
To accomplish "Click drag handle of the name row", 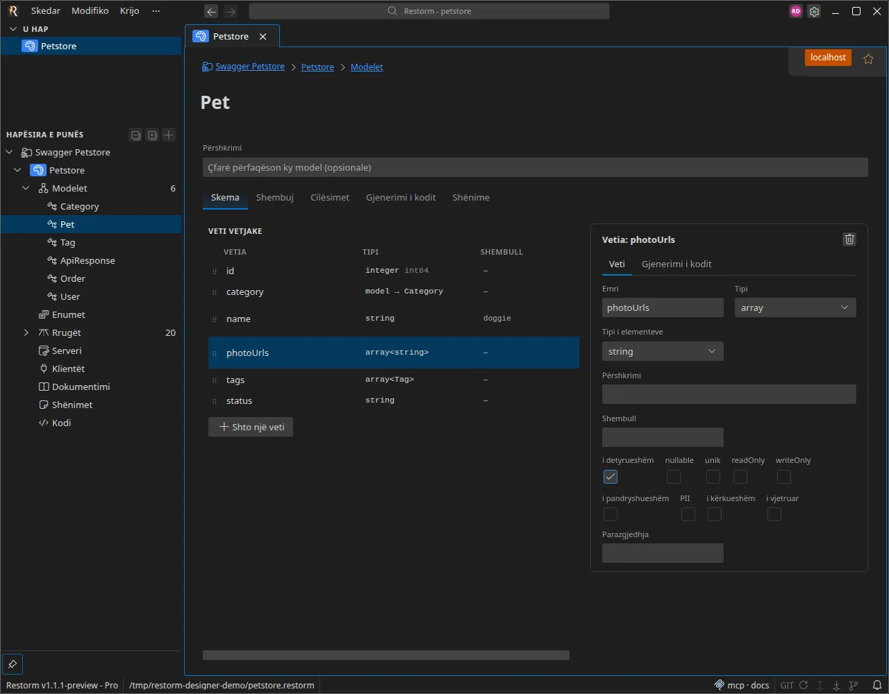I will (215, 319).
